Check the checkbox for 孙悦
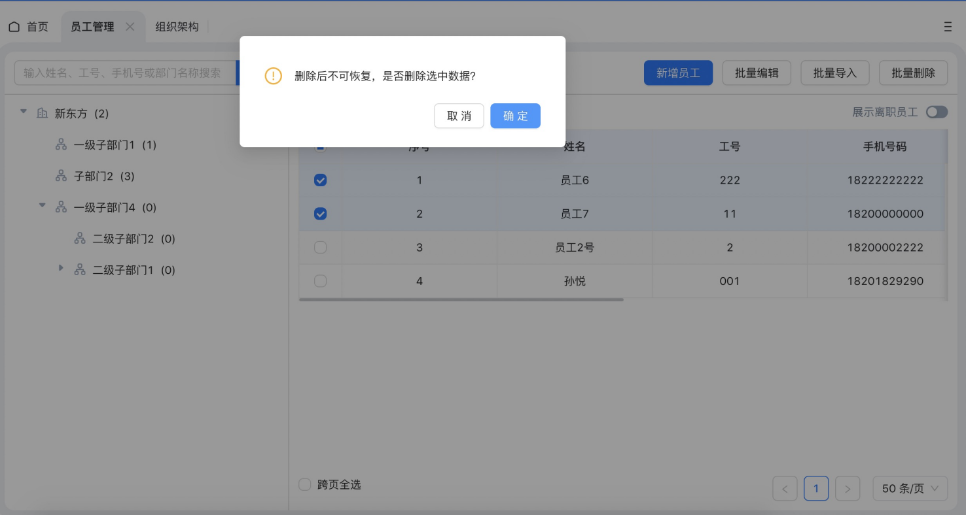Image resolution: width=966 pixels, height=515 pixels. [320, 281]
